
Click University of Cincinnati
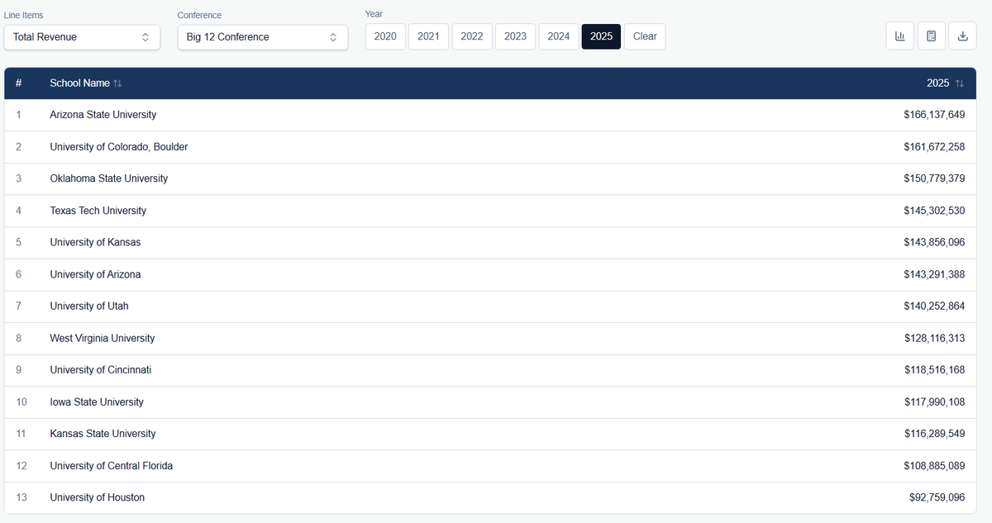101,370
